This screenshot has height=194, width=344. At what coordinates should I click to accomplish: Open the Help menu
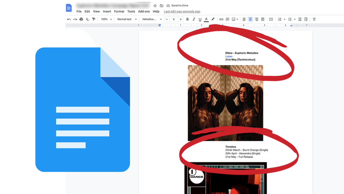(x=156, y=12)
